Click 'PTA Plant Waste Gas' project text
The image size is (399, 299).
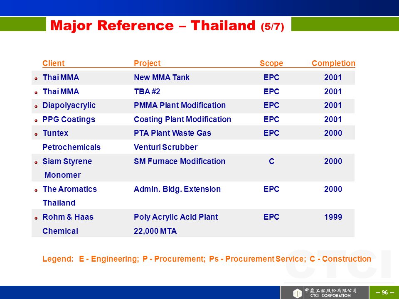[172, 133]
